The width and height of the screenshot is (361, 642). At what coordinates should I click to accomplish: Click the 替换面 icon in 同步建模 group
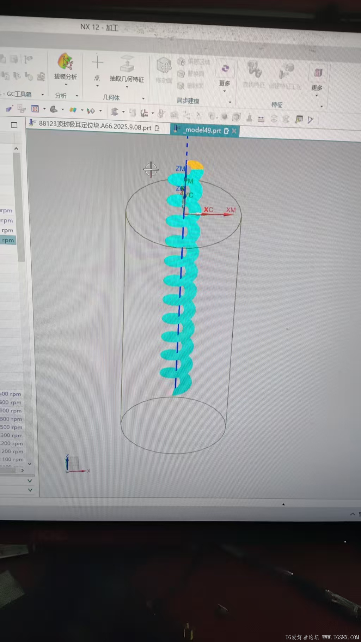tap(181, 73)
